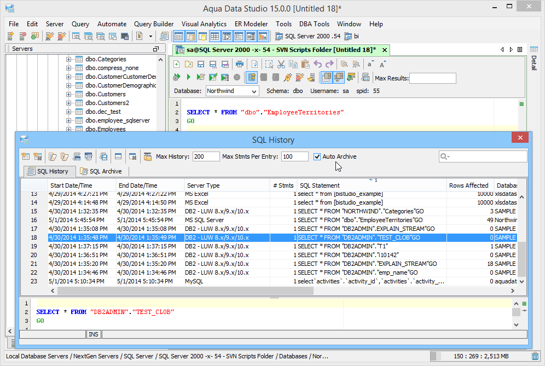Expand the dbo.Customers2 tree node
The height and width of the screenshot is (366, 545).
(x=68, y=103)
